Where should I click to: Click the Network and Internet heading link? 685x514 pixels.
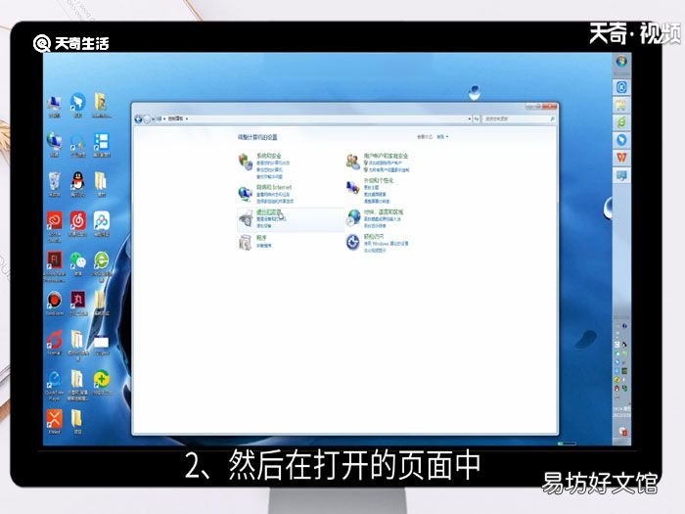[x=274, y=187]
